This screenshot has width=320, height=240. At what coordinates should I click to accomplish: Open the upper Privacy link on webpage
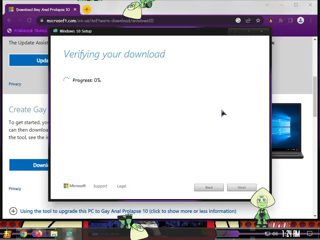coord(15,84)
